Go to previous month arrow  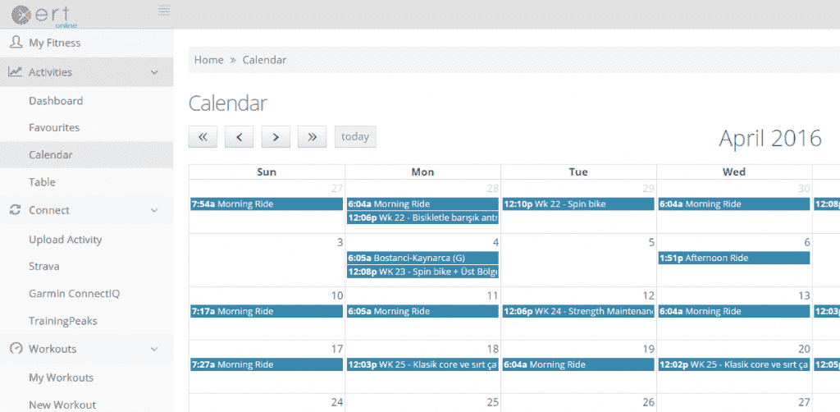239,137
